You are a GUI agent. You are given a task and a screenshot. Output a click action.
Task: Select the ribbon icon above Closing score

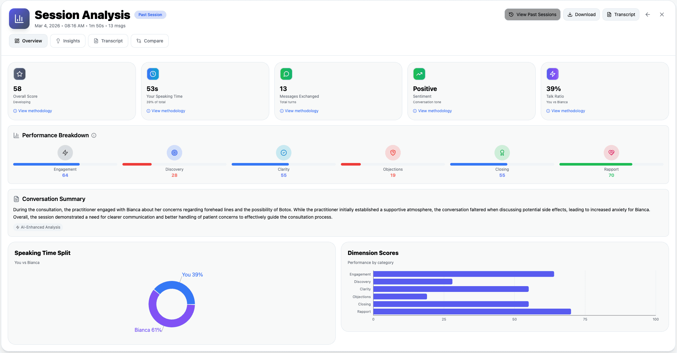pyautogui.click(x=502, y=153)
